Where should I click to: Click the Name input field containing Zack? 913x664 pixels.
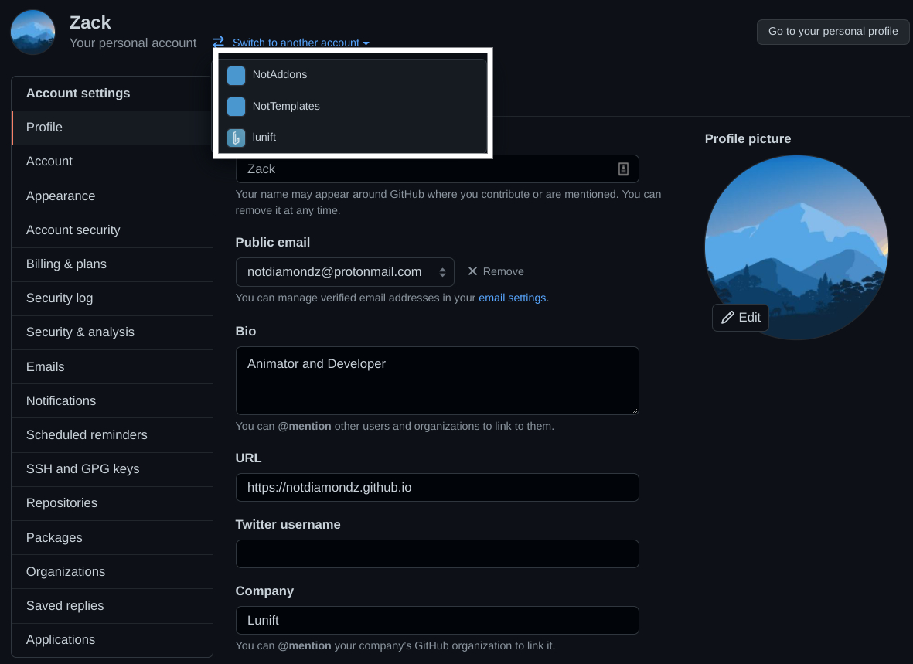(x=438, y=169)
